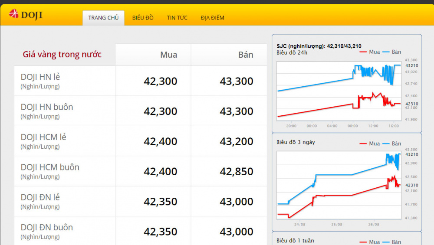
Task: Go to the ĐỊA ĐIỂM tab
Action: click(213, 18)
